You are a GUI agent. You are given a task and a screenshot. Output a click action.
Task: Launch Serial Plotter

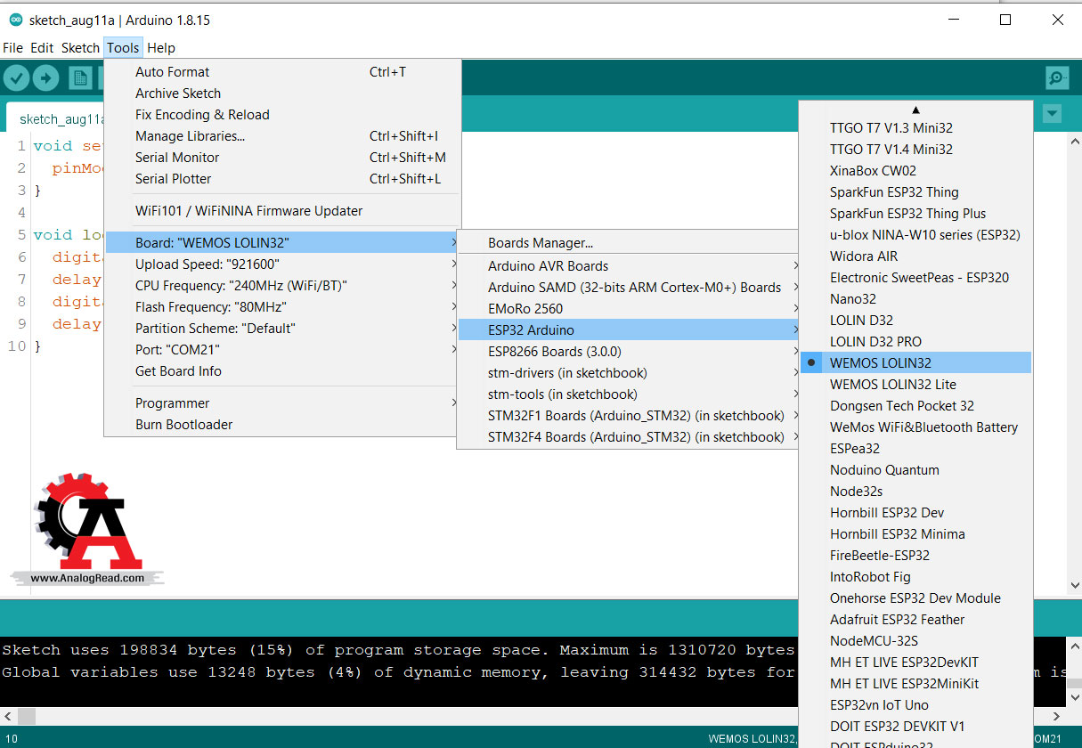[283, 179]
